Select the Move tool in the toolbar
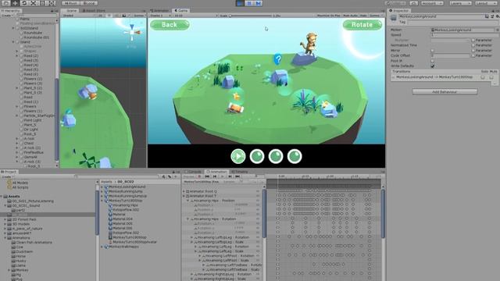This screenshot has width=500, height=281. pyautogui.click(x=15, y=3)
